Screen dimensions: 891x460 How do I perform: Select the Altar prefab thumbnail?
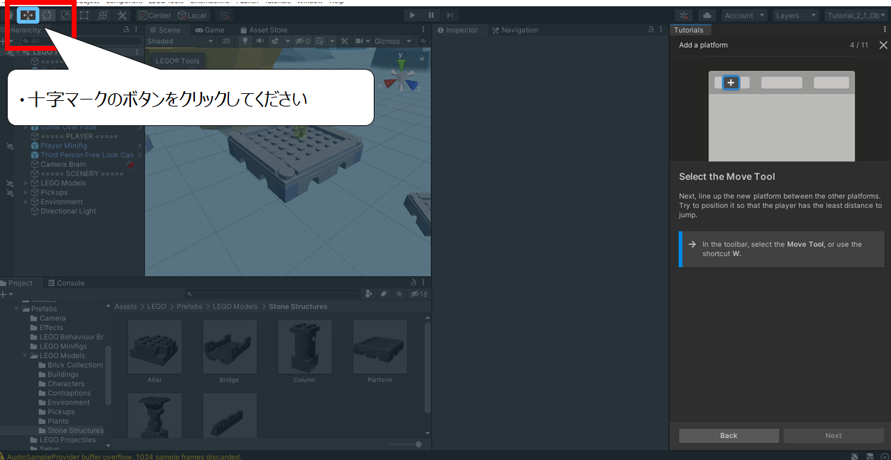[155, 347]
